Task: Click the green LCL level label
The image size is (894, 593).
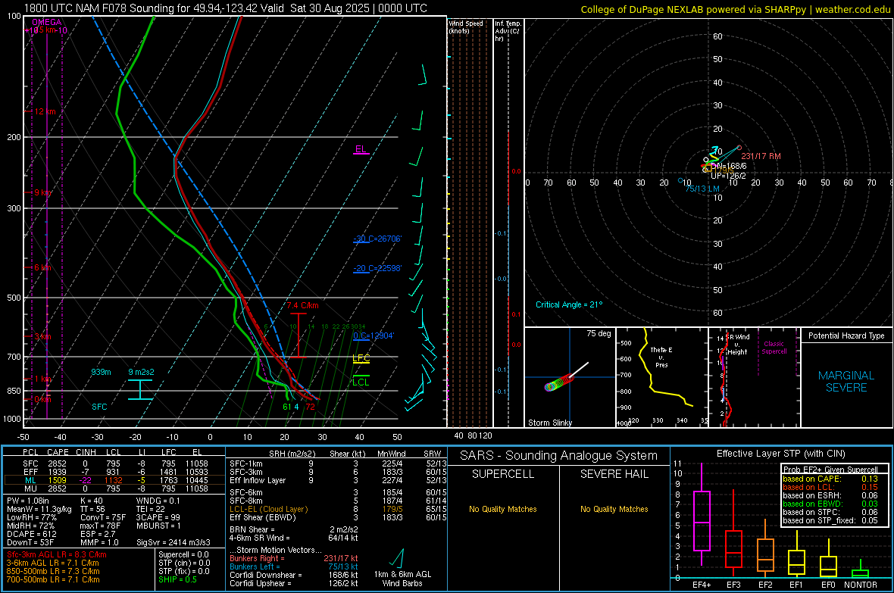Action: pyautogui.click(x=361, y=382)
